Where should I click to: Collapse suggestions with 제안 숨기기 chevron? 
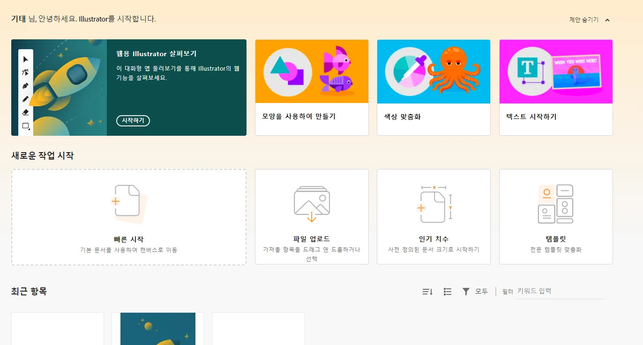pyautogui.click(x=607, y=20)
